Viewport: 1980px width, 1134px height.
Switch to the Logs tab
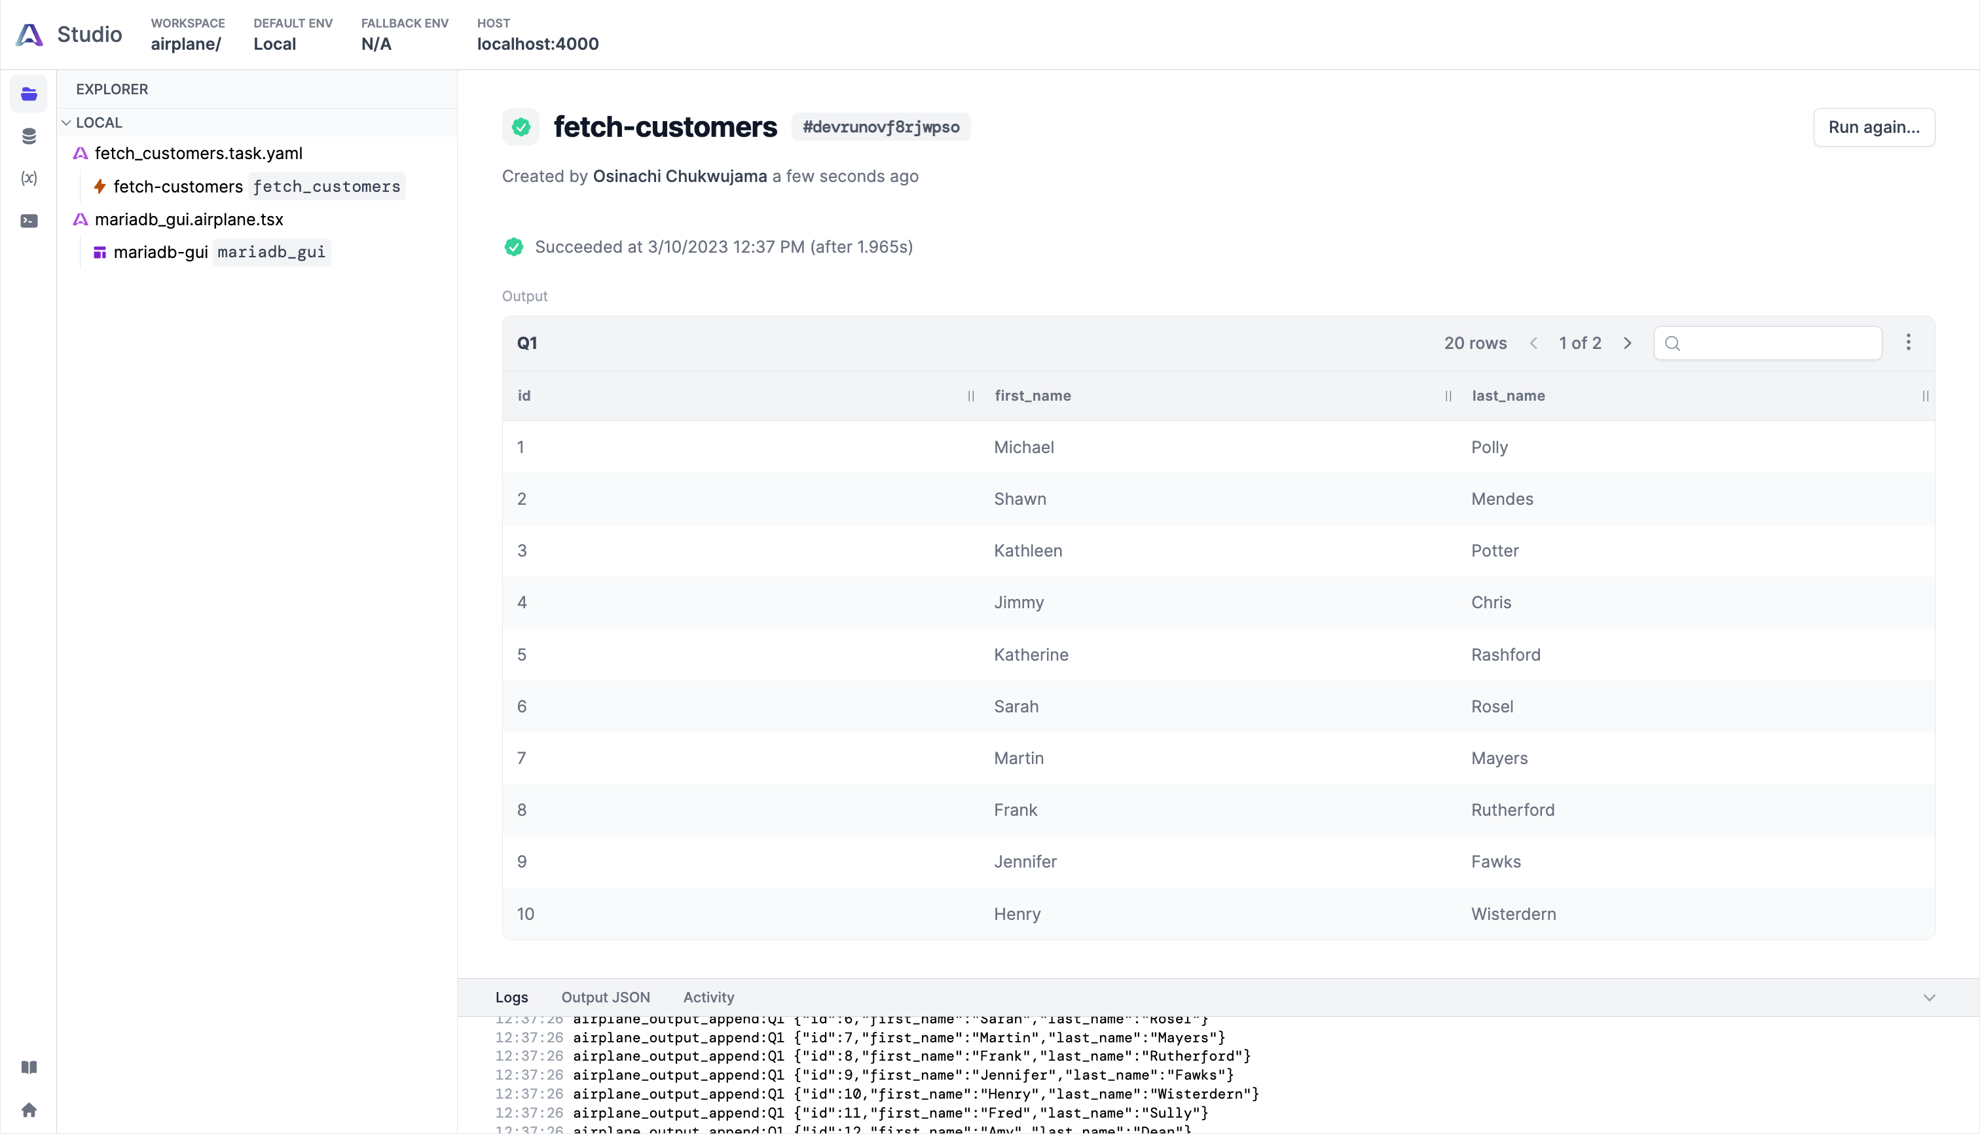512,998
